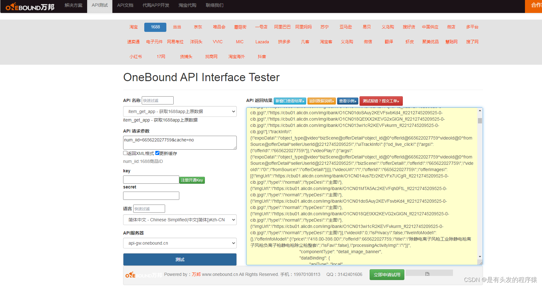
Task: Click the result box scrollbar up arrow
Action: click(480, 110)
